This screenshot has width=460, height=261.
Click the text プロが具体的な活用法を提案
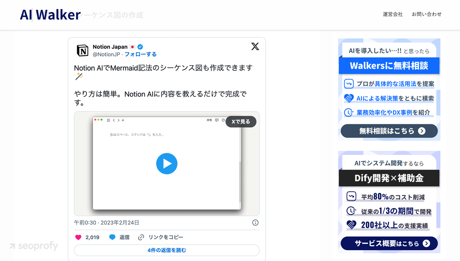[x=396, y=84]
